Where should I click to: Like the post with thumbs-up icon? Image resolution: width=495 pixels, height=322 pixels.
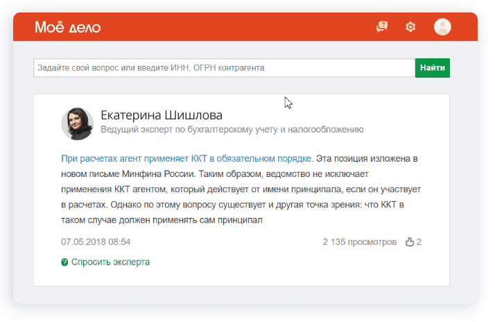pyautogui.click(x=409, y=242)
